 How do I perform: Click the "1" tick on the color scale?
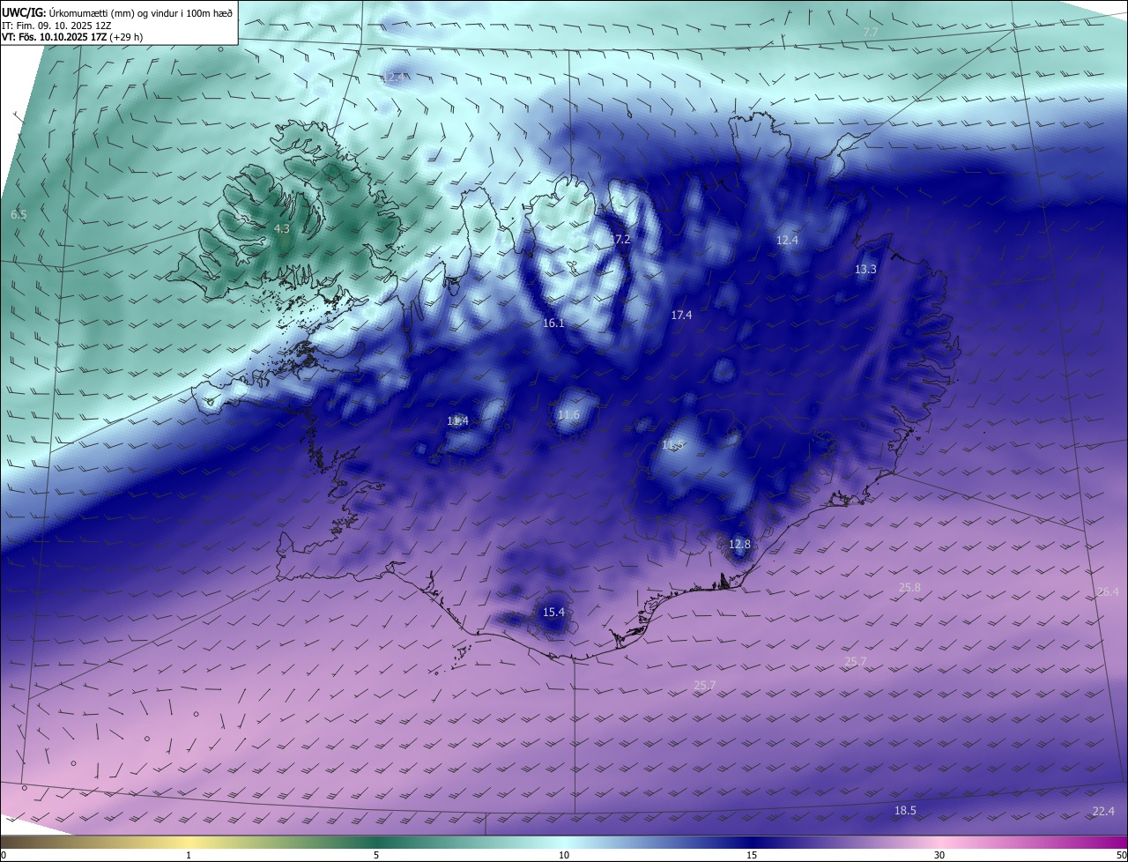click(x=189, y=856)
